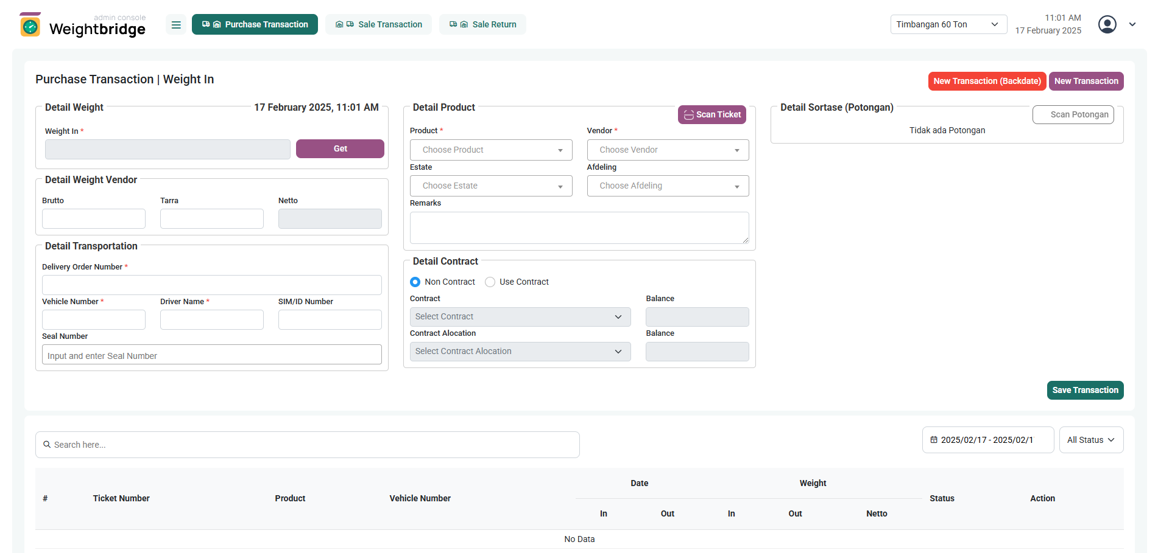Click the Scan Ticket scanner icon
This screenshot has height=553, width=1158.
point(688,115)
